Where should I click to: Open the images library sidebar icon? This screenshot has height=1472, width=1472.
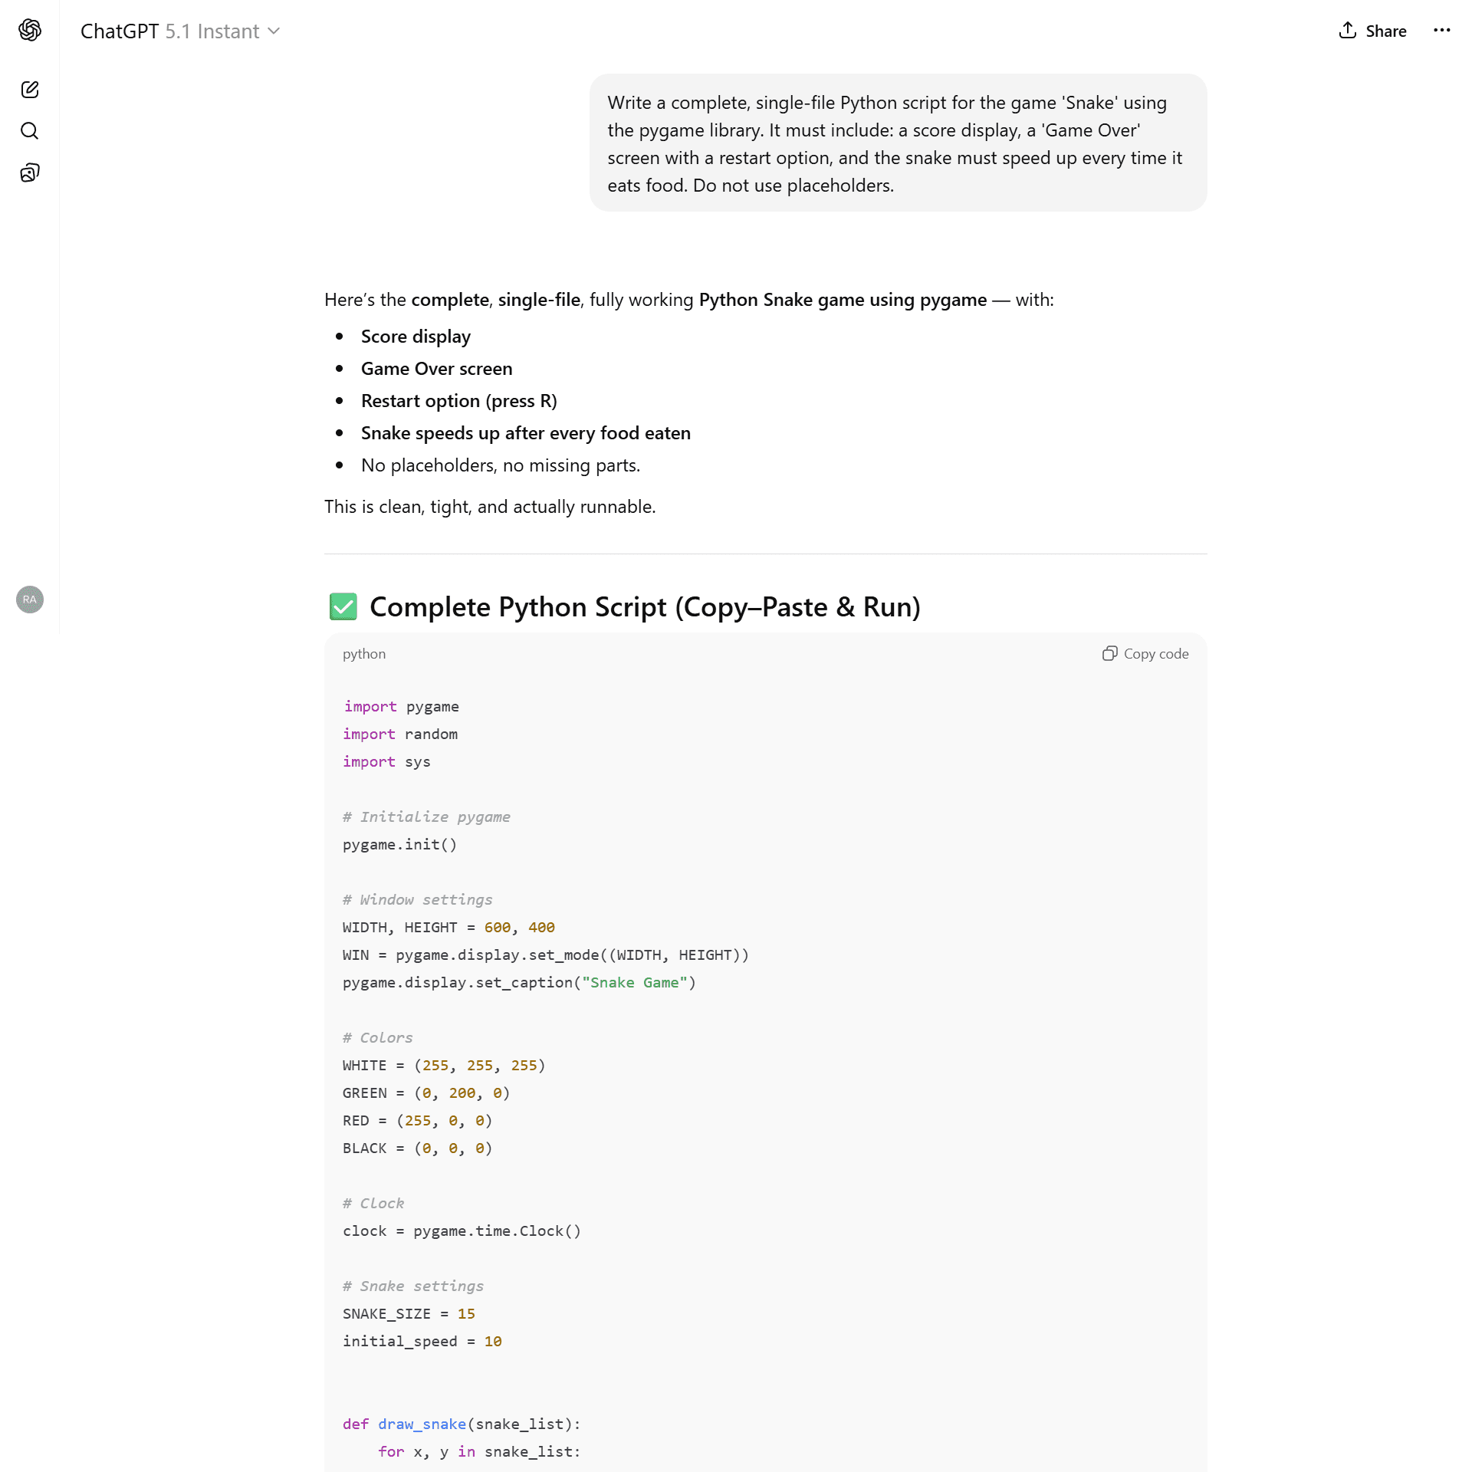click(30, 172)
